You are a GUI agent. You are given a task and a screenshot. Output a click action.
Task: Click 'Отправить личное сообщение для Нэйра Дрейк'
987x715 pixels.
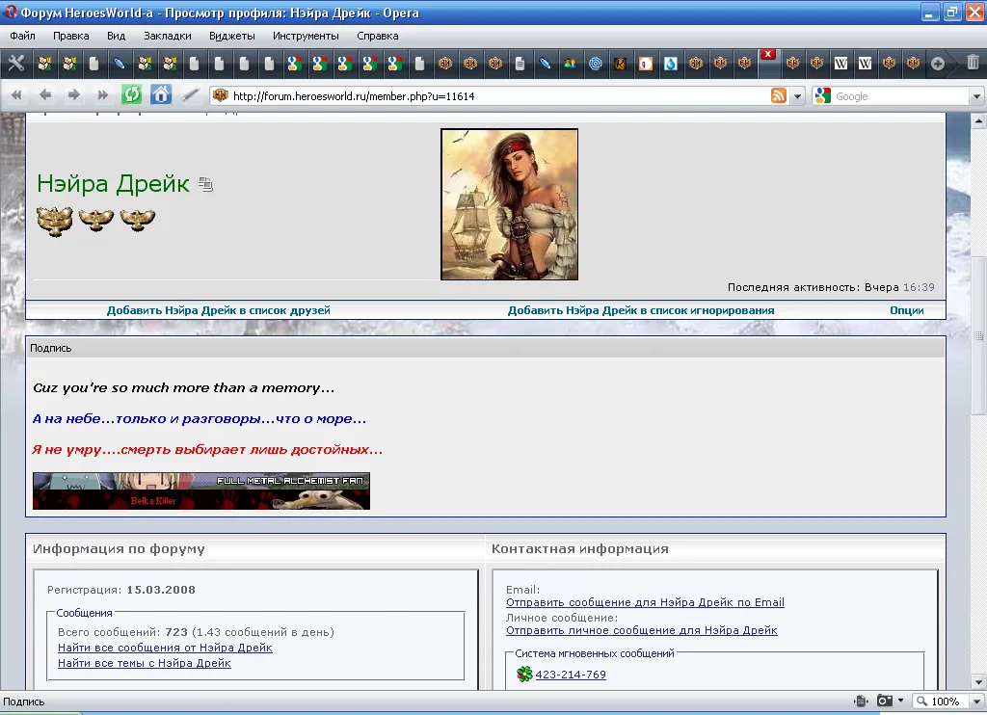click(641, 630)
